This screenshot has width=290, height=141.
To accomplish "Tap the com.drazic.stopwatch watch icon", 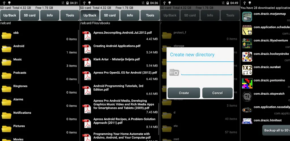I will click(247, 97).
